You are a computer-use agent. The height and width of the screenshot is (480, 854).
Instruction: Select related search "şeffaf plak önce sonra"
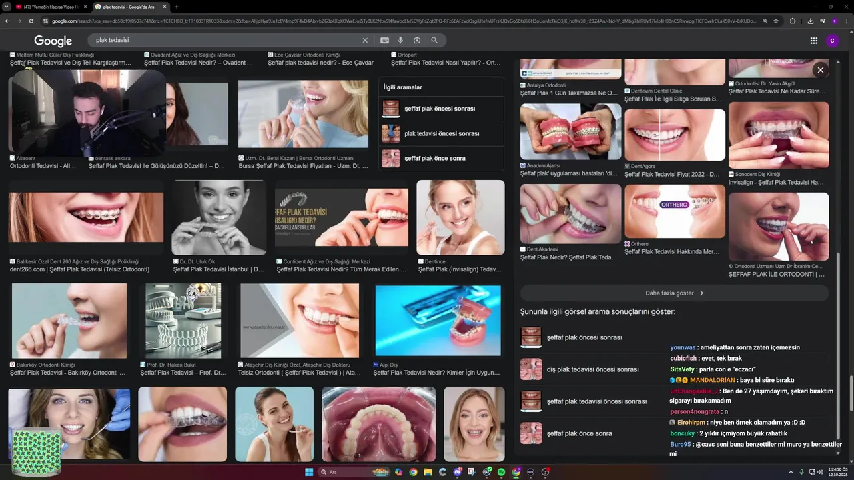pos(441,158)
